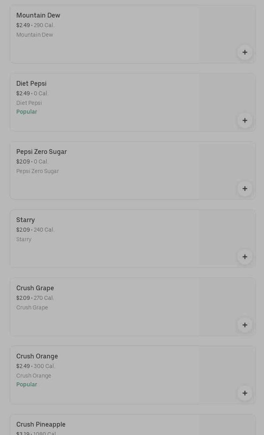This screenshot has height=435, width=264.
Task: Click the Popular tag under Crush Orange
Action: (x=27, y=385)
